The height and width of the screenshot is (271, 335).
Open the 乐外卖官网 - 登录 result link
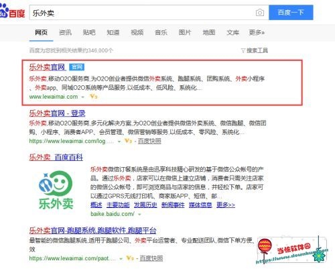57,113
